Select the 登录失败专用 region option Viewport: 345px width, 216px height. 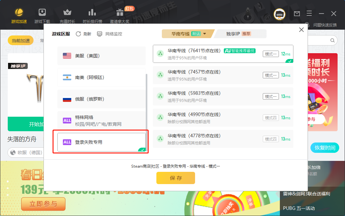101,142
